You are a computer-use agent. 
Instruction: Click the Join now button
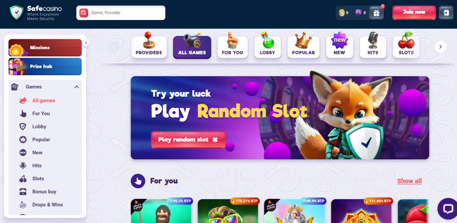pyautogui.click(x=414, y=12)
